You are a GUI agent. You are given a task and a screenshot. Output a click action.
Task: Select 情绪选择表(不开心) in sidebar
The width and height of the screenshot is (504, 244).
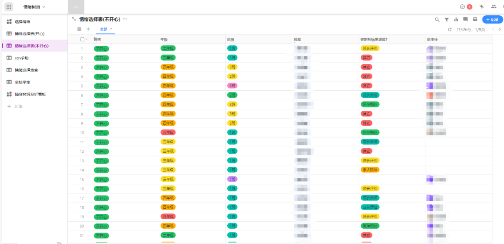[35, 46]
